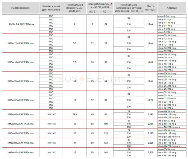188x159 pixels.
Task: Select the КМЭп 80 А EKF PROxima cell
Action: pos(21,143)
